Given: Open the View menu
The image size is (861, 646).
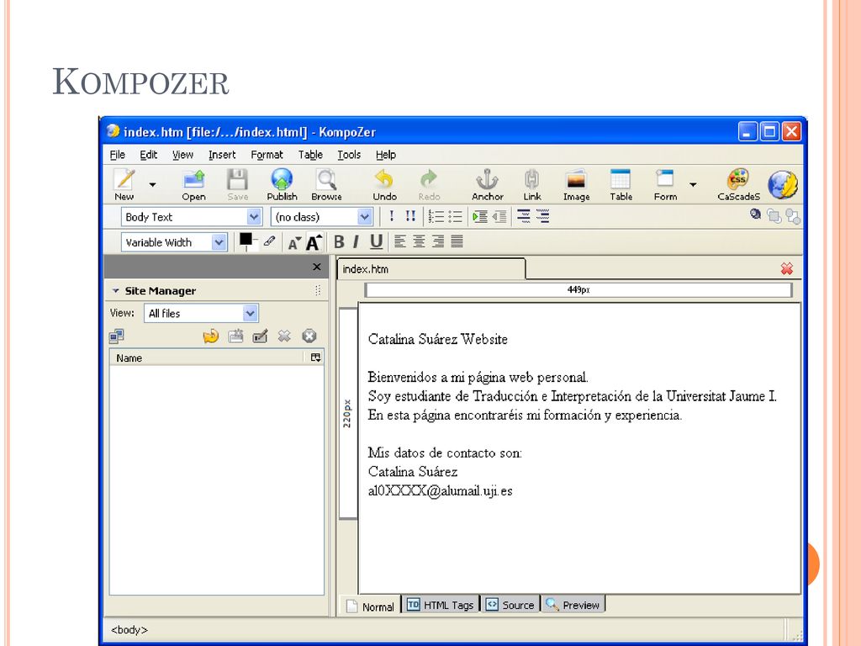Looking at the screenshot, I should point(182,155).
